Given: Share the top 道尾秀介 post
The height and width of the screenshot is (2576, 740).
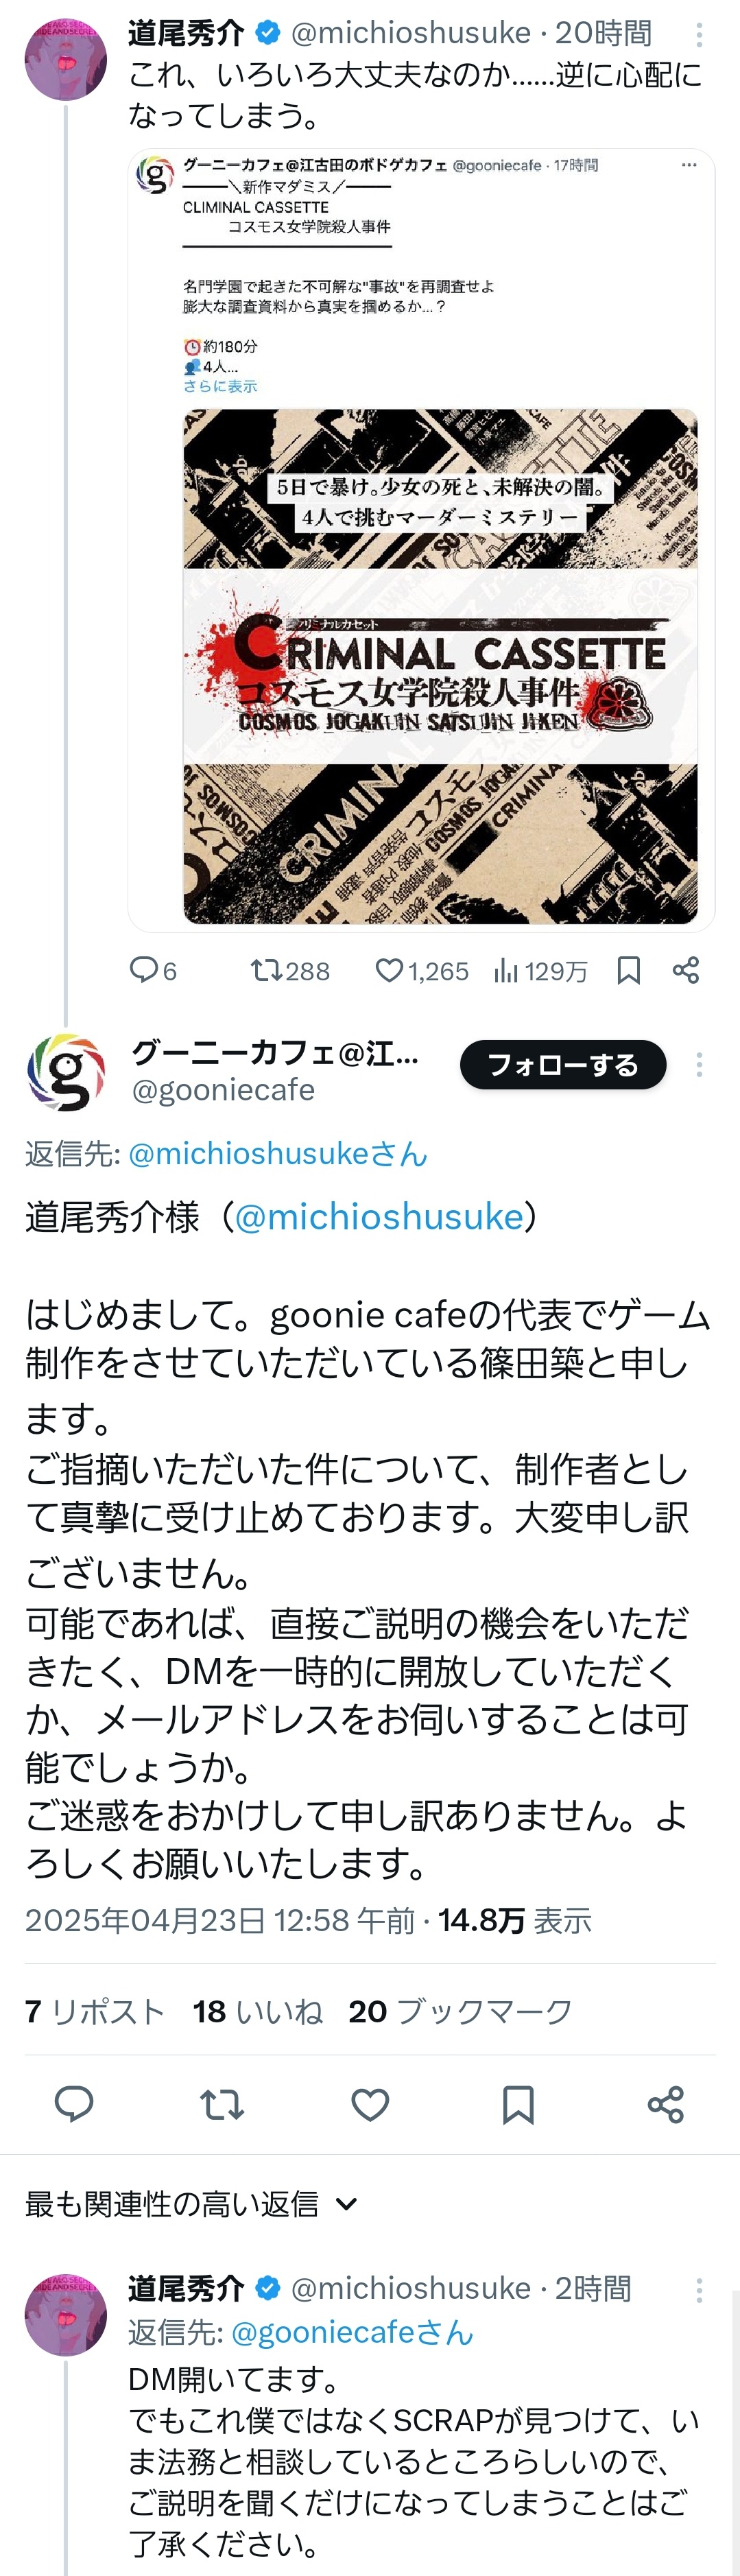Looking at the screenshot, I should pyautogui.click(x=686, y=970).
